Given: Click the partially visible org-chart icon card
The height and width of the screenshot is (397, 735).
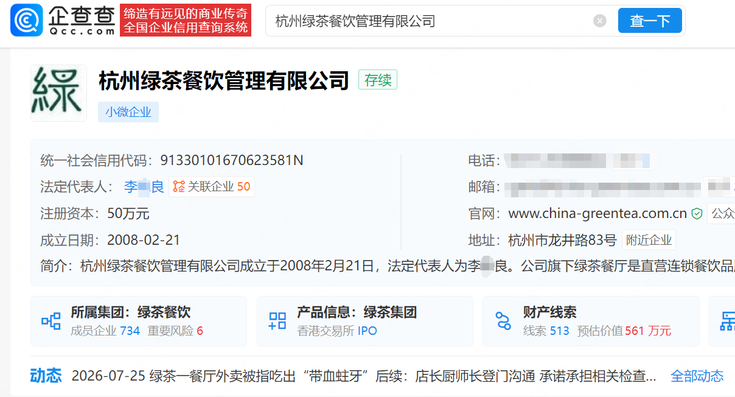Looking at the screenshot, I should pyautogui.click(x=722, y=321).
